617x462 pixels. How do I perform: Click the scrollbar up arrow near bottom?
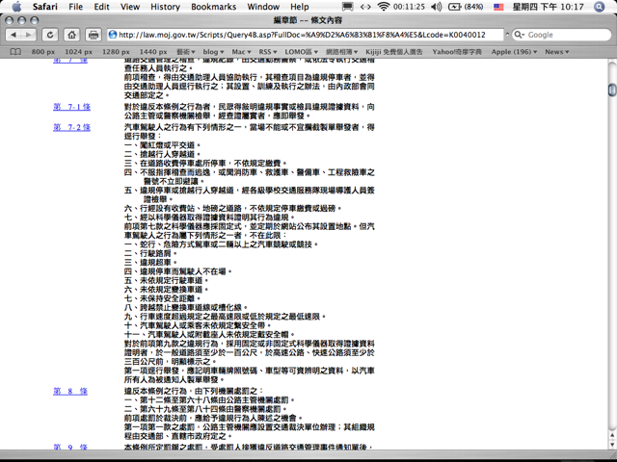[x=612, y=435]
